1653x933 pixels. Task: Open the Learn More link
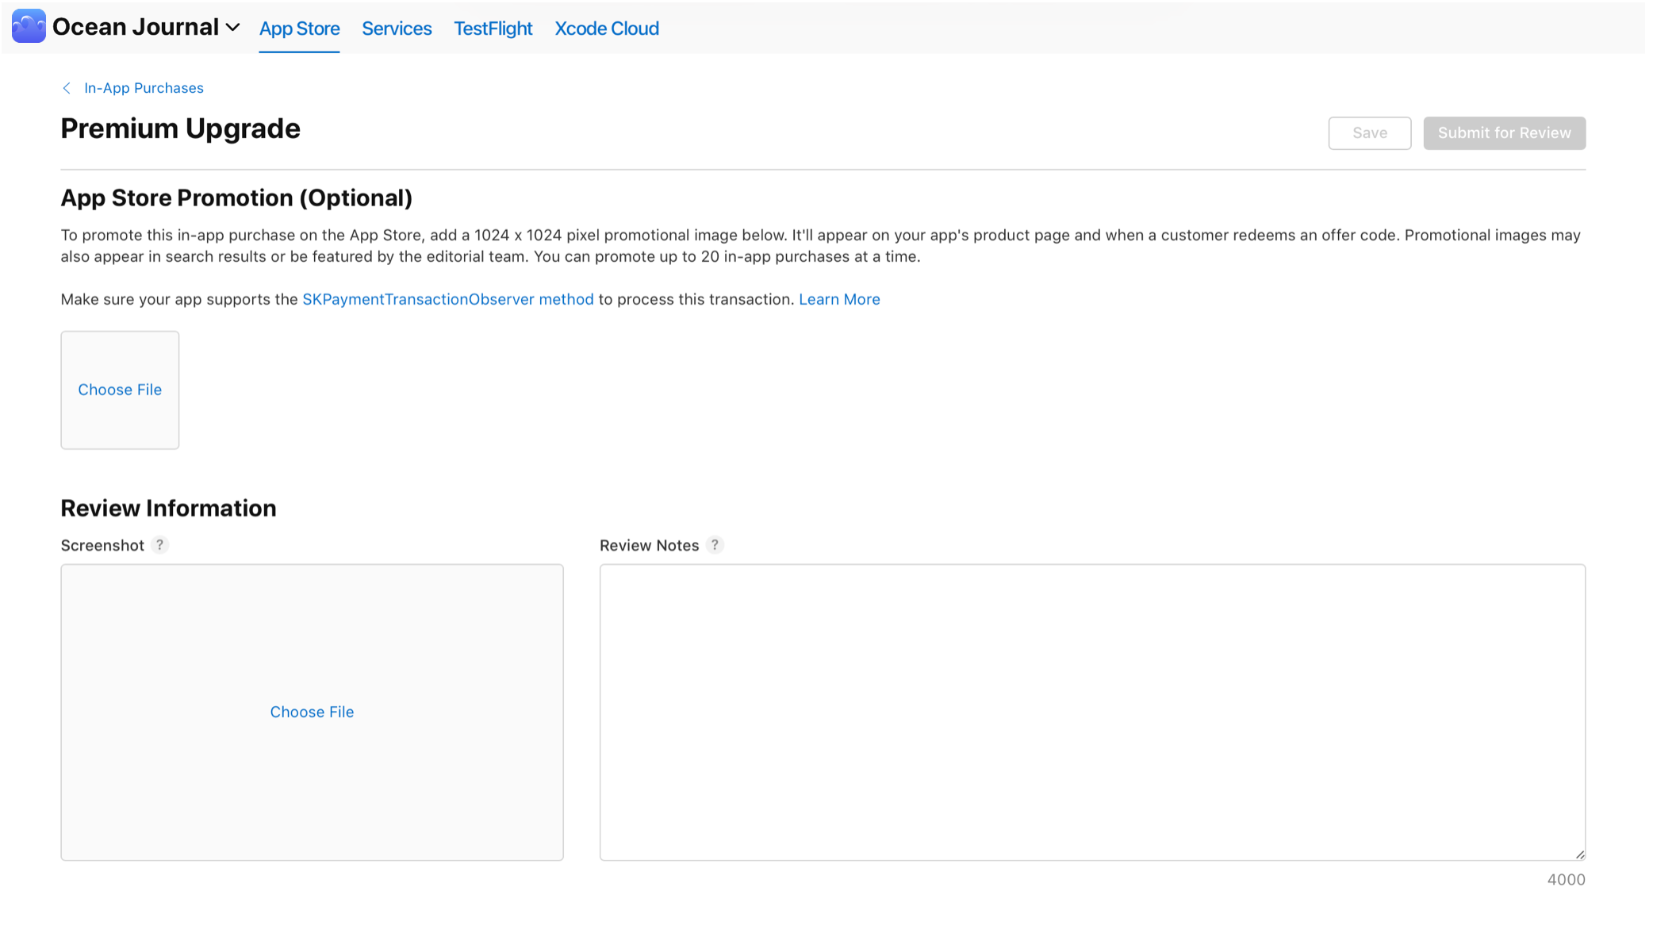coord(839,299)
